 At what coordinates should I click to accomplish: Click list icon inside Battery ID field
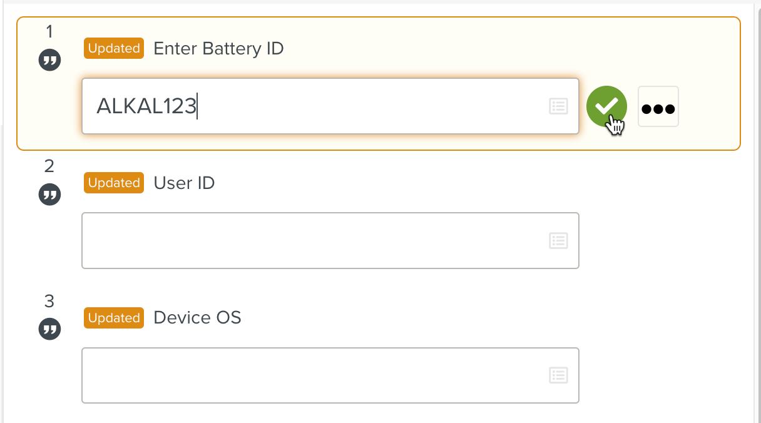pyautogui.click(x=558, y=106)
